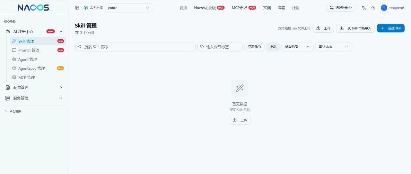The height and width of the screenshot is (174, 411).
Task: Click the magnifier icon in the Skill search box
Action: (80, 47)
